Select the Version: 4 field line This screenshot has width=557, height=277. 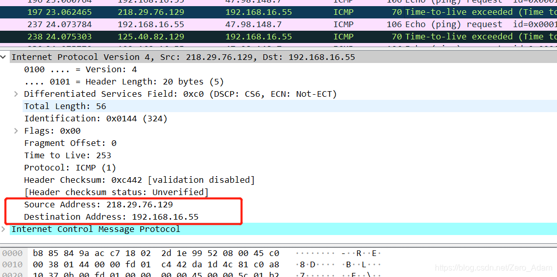(80, 70)
